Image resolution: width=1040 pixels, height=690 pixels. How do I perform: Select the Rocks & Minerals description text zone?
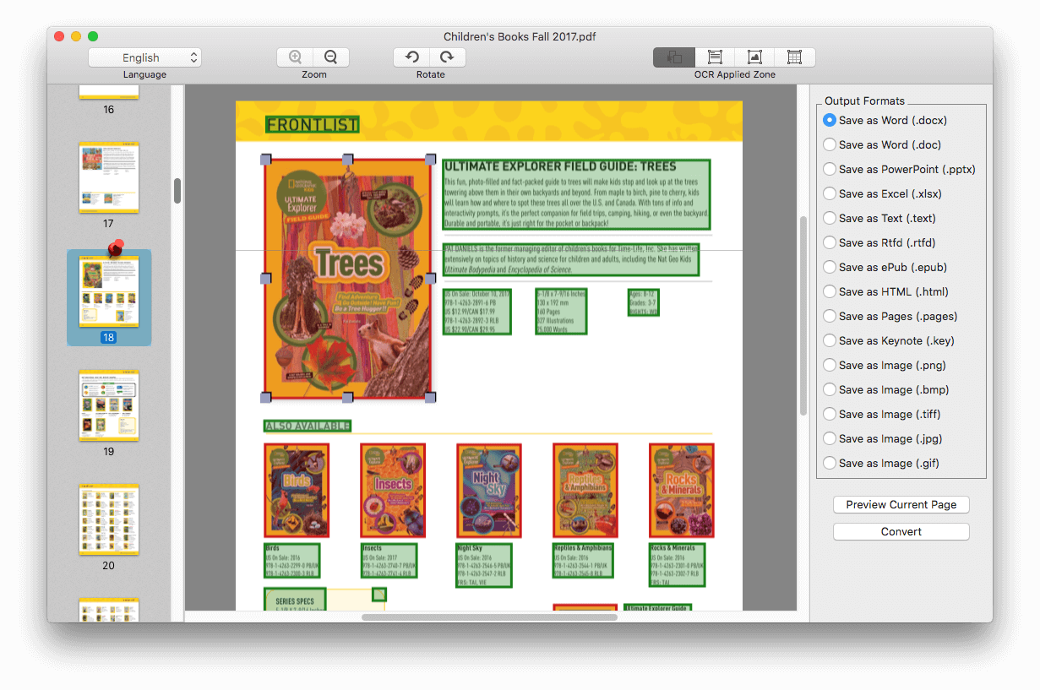(x=677, y=566)
